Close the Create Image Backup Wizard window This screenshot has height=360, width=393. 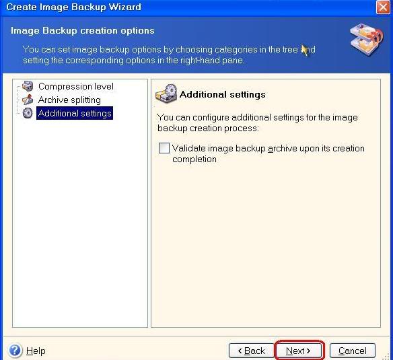pyautogui.click(x=383, y=7)
